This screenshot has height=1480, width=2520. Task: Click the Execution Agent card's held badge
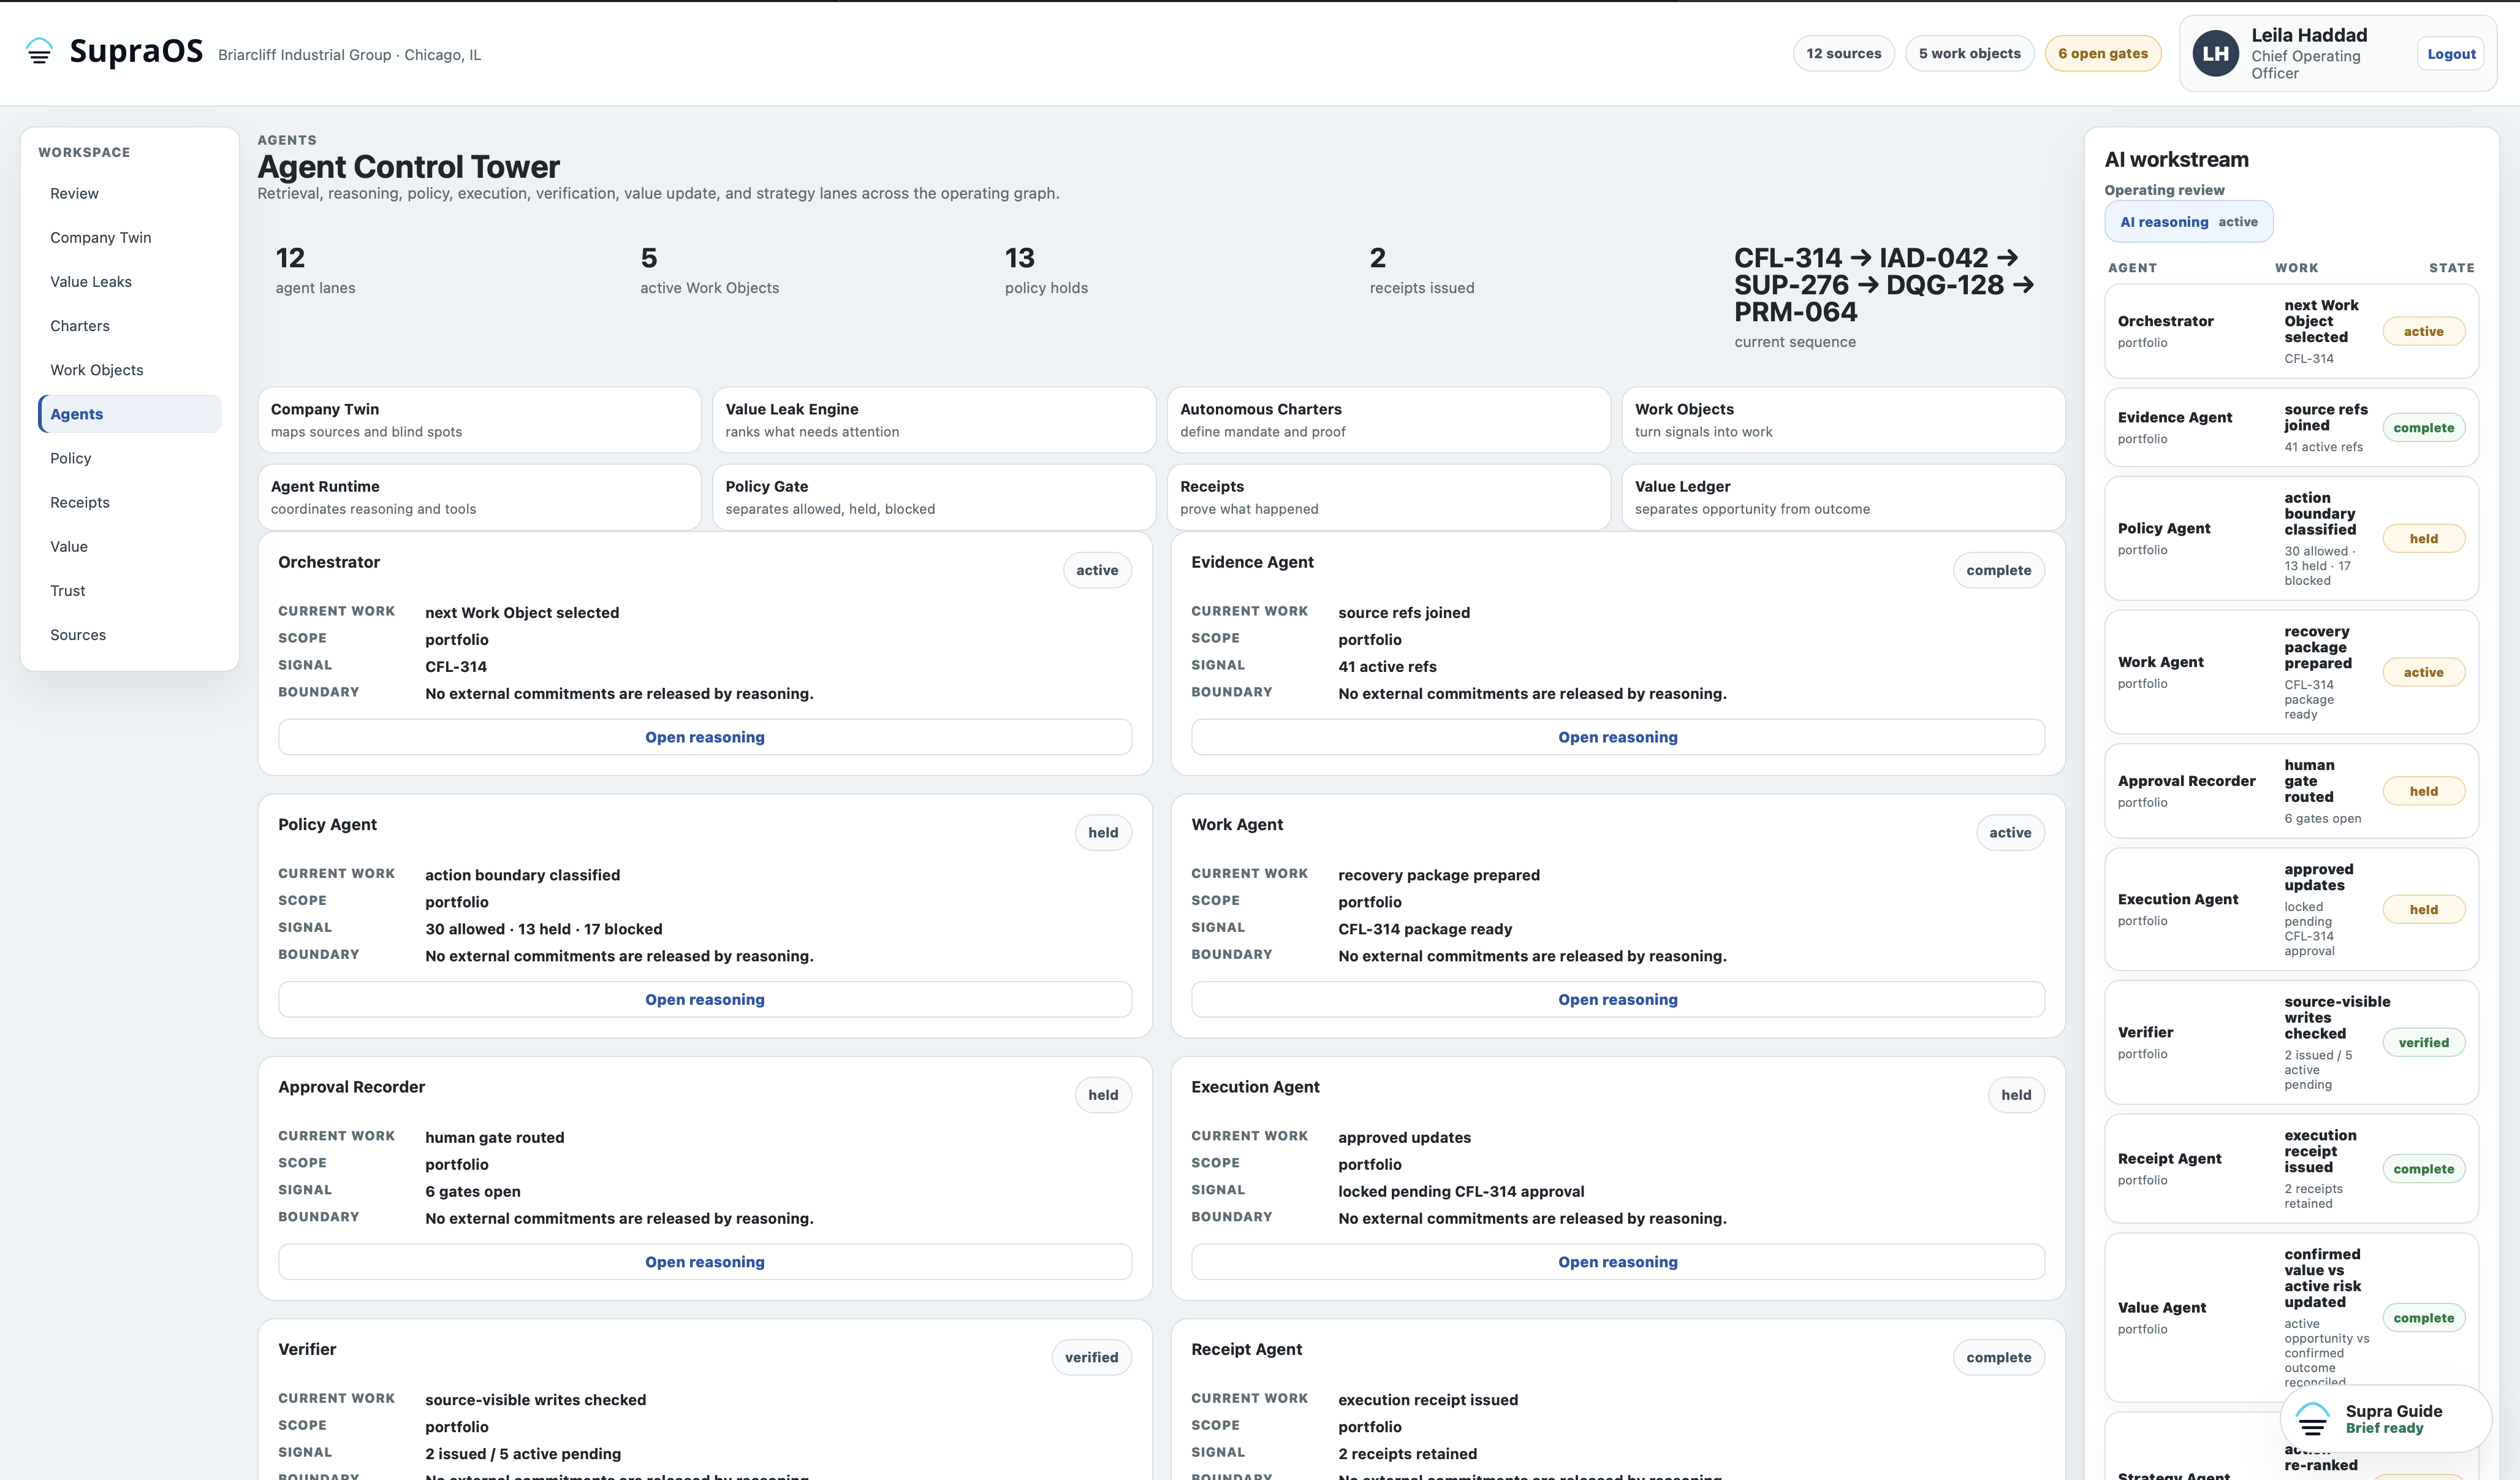click(2016, 1094)
